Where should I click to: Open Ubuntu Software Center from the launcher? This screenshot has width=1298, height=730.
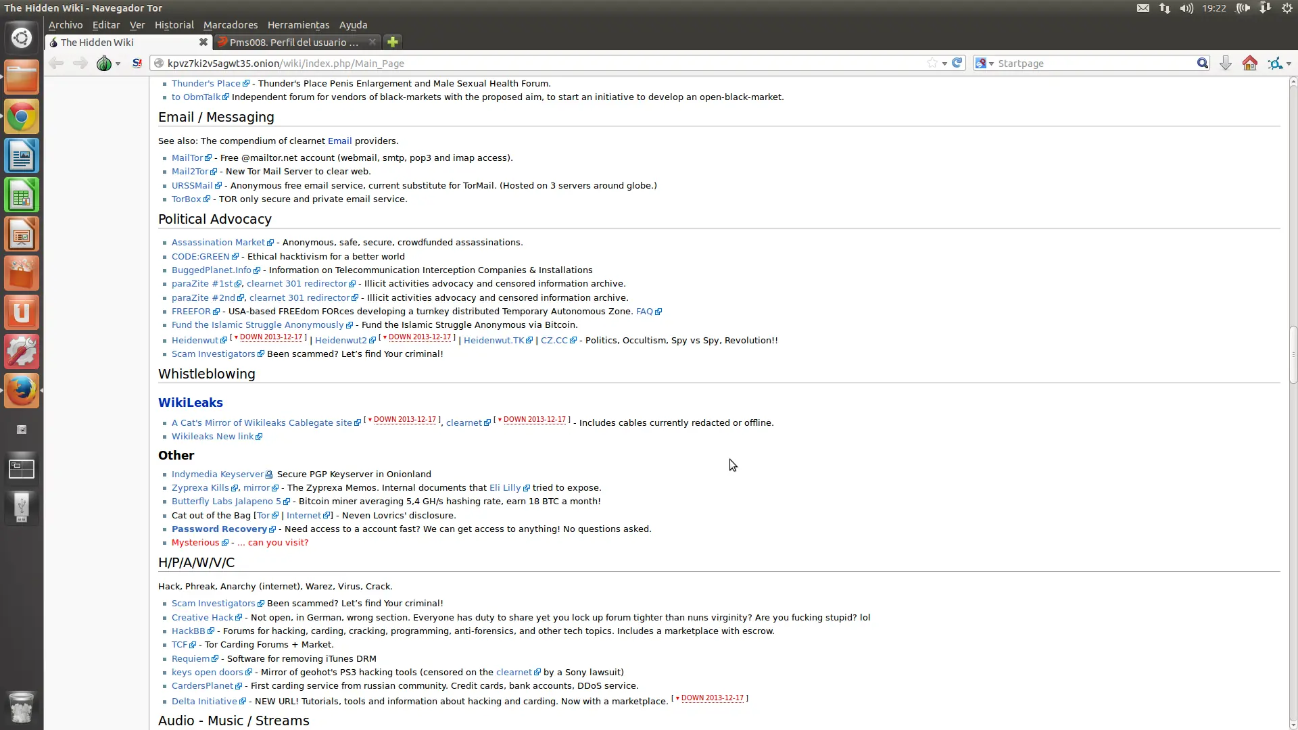tap(22, 273)
